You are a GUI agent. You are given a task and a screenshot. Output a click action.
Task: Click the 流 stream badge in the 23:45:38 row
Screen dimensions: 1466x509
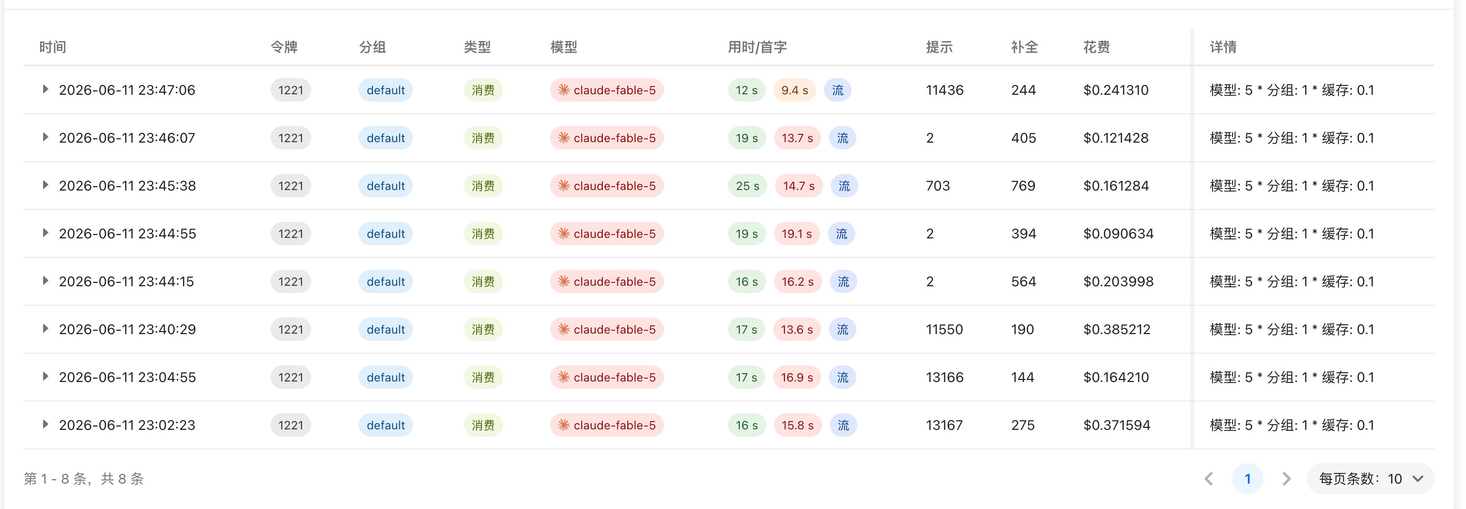click(844, 186)
